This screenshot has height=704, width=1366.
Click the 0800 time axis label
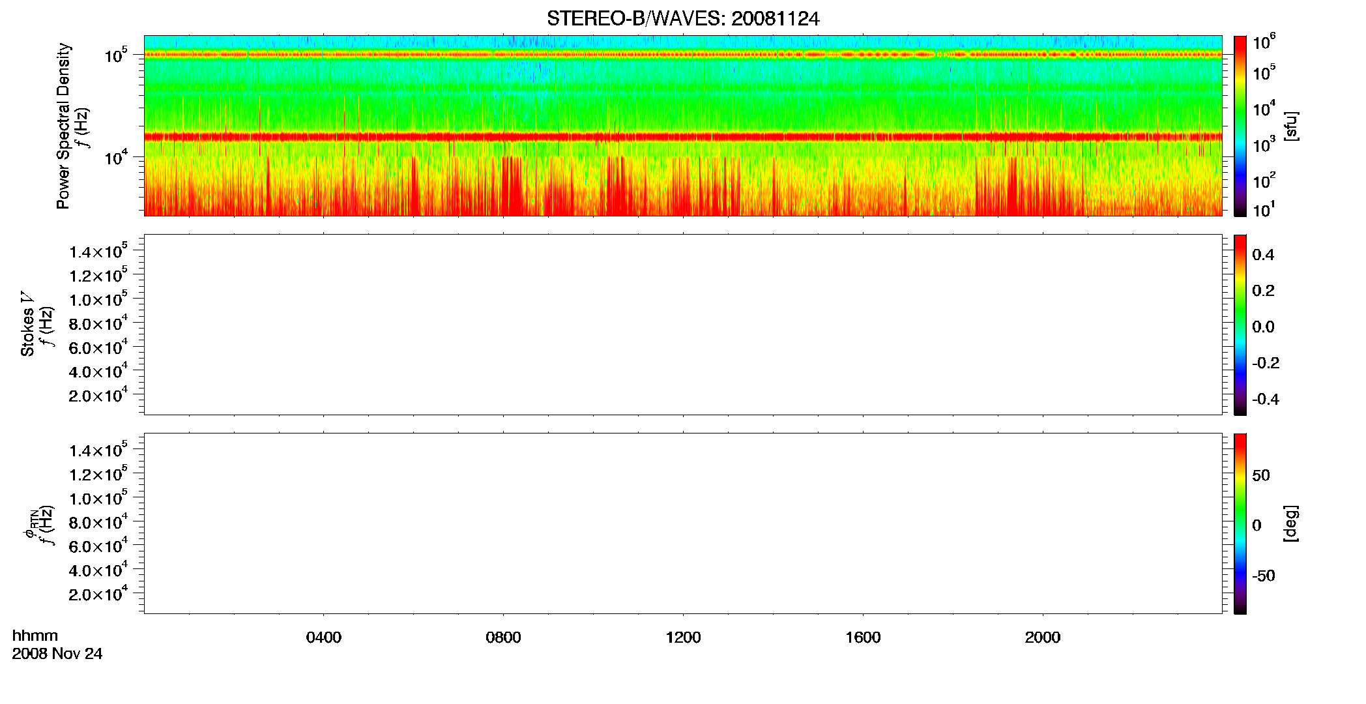[x=503, y=638]
